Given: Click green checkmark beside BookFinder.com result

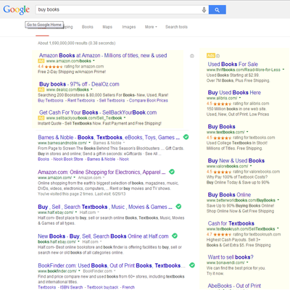Looking at the screenshot, I should 192,265.
